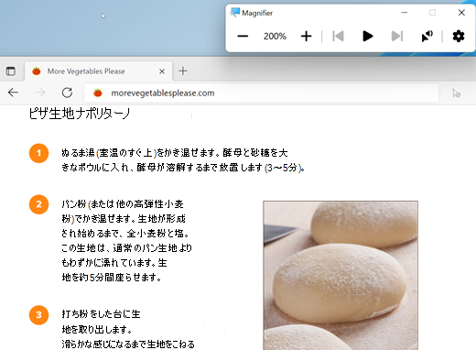Viewport: 476px width, 350px height.
Task: Click step 2 text starting パン粉
Action: point(126,241)
